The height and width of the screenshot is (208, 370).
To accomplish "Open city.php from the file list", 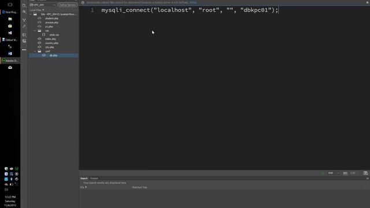I will (50, 47).
